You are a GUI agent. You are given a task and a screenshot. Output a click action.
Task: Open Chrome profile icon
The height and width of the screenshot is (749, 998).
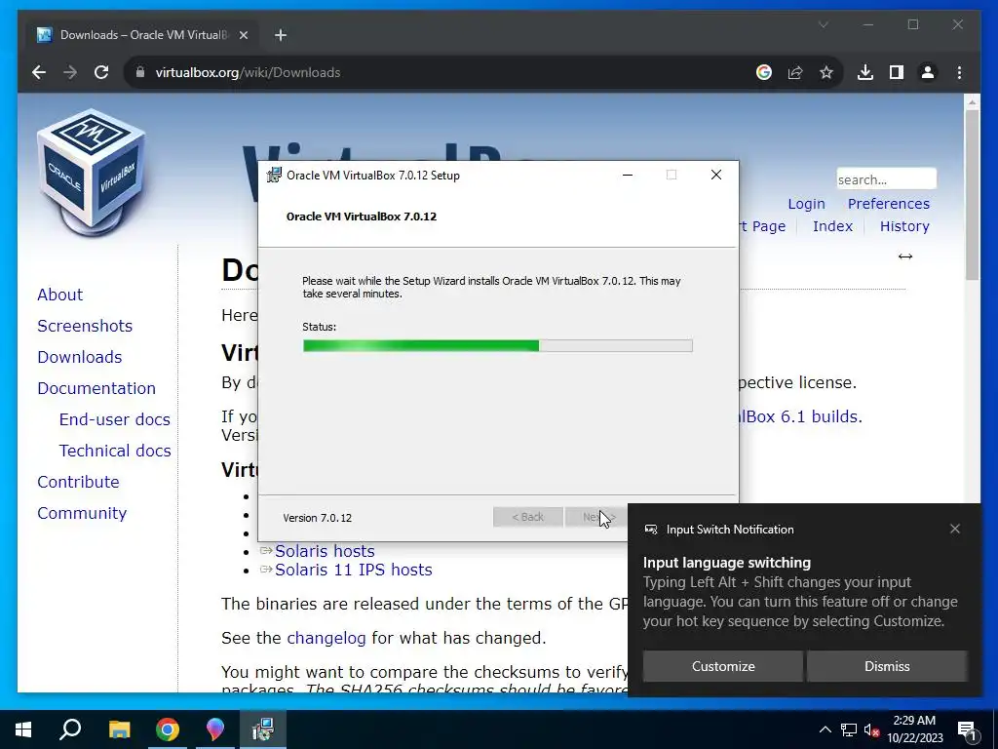[x=928, y=72]
